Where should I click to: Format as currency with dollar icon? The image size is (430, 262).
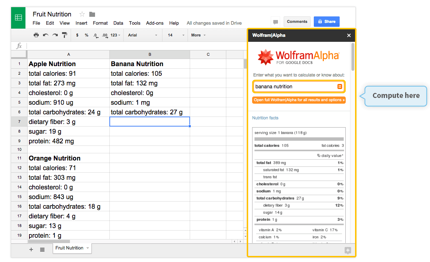pos(77,35)
